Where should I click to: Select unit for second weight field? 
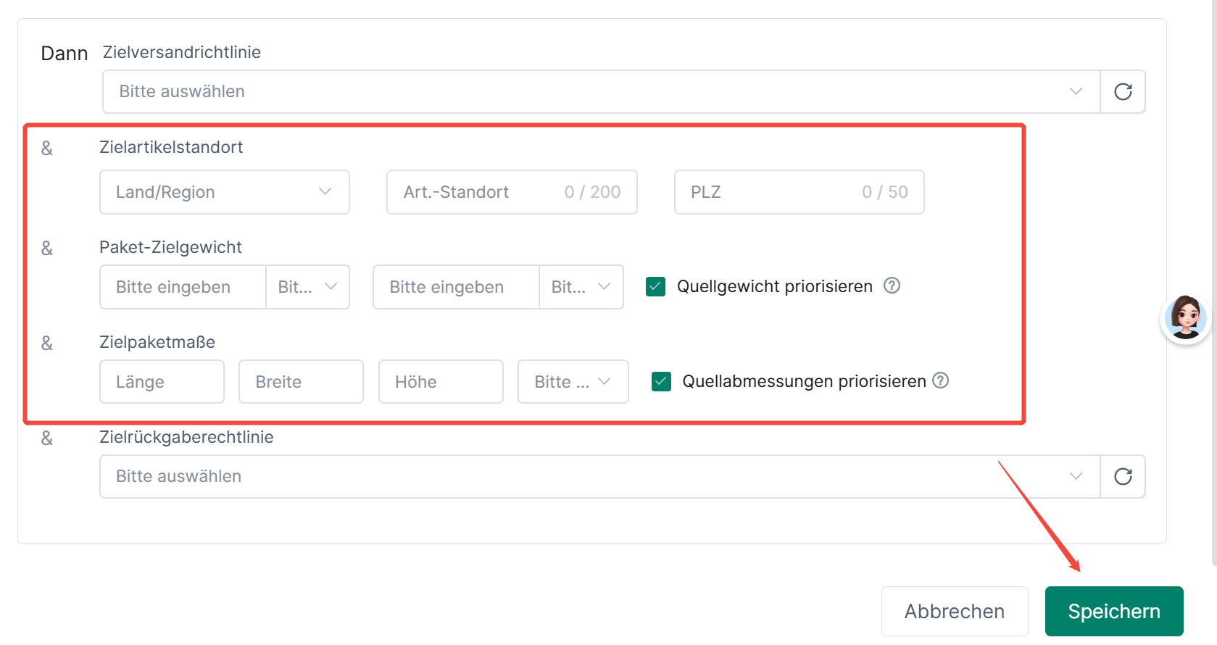tap(581, 287)
